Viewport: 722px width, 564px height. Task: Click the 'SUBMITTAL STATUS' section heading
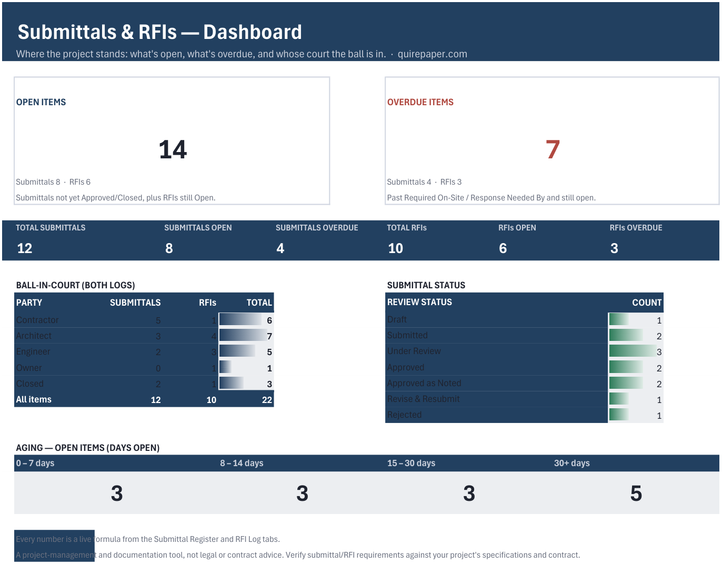426,285
